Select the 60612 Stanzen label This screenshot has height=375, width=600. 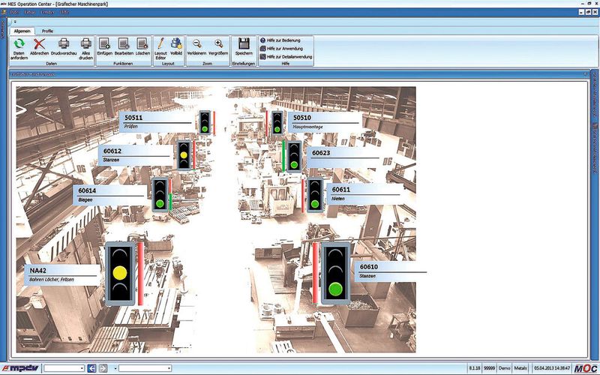pyautogui.click(x=136, y=155)
